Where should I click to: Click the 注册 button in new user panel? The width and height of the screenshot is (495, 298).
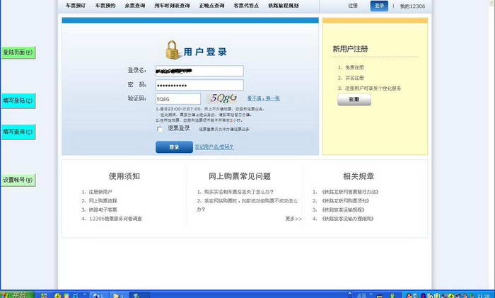coord(354,100)
